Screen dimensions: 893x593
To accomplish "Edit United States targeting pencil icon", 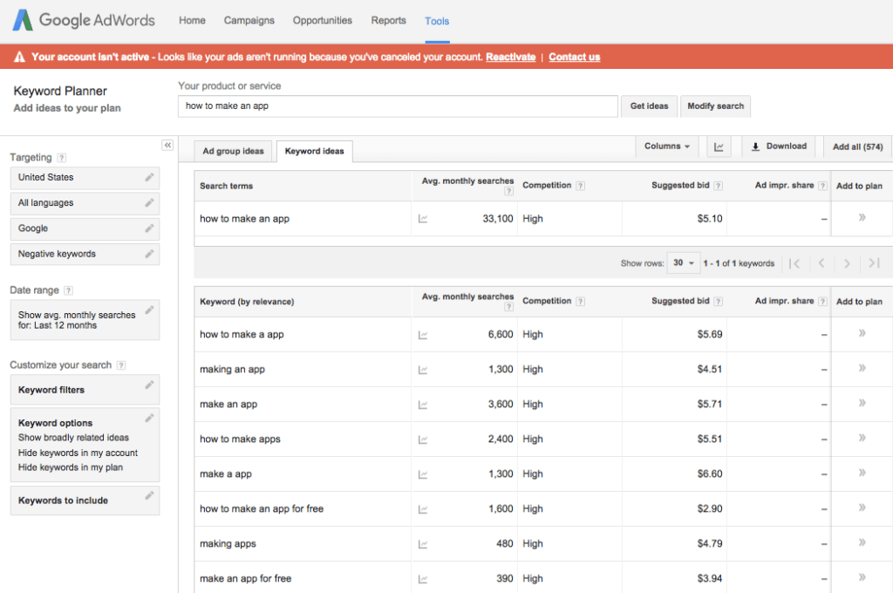I will click(149, 177).
